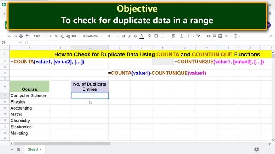Open the 100% zoom dropdown
Image resolution: width=275 pixels, height=154 pixels.
coord(40,36)
